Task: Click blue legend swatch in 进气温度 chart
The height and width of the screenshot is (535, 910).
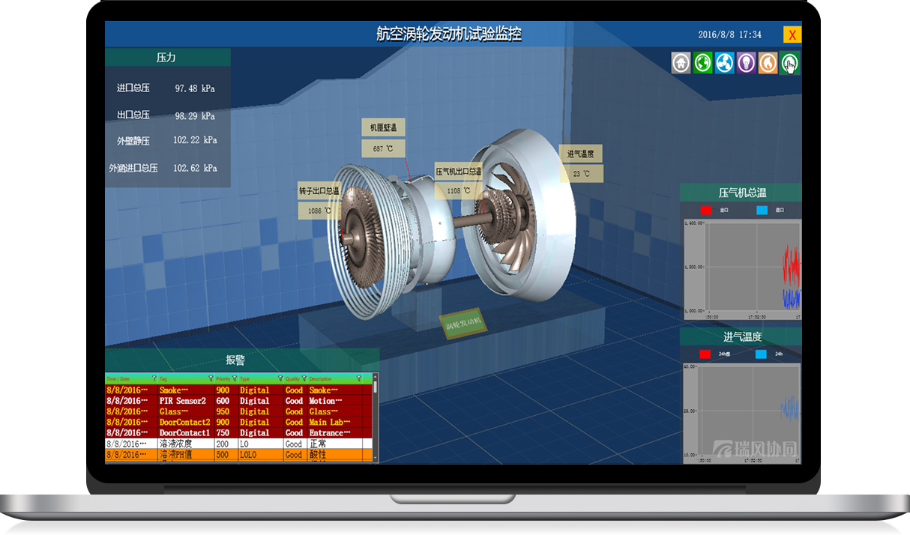Action: (762, 354)
